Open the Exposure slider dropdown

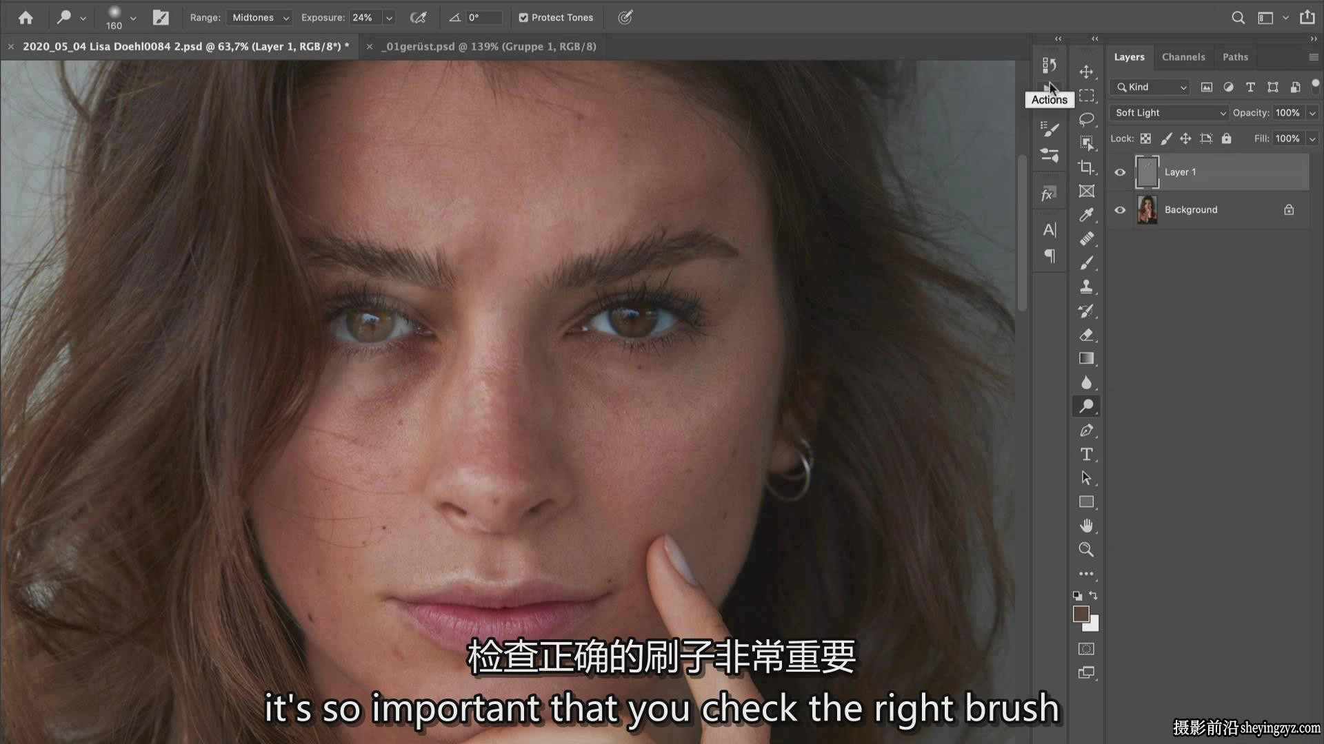389,18
